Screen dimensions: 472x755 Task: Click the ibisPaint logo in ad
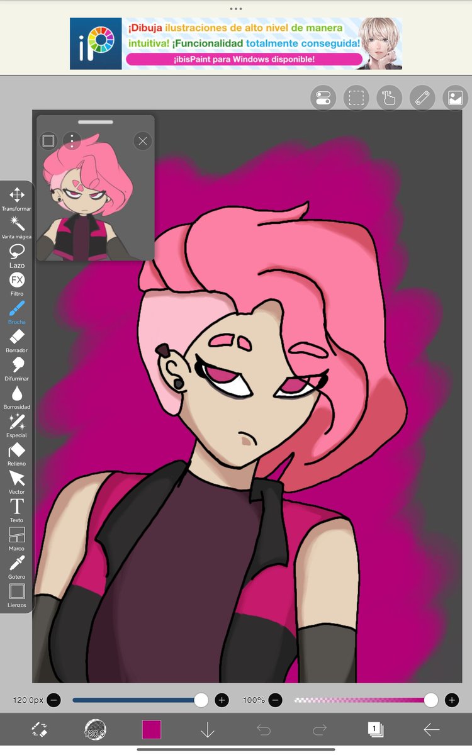(96, 43)
